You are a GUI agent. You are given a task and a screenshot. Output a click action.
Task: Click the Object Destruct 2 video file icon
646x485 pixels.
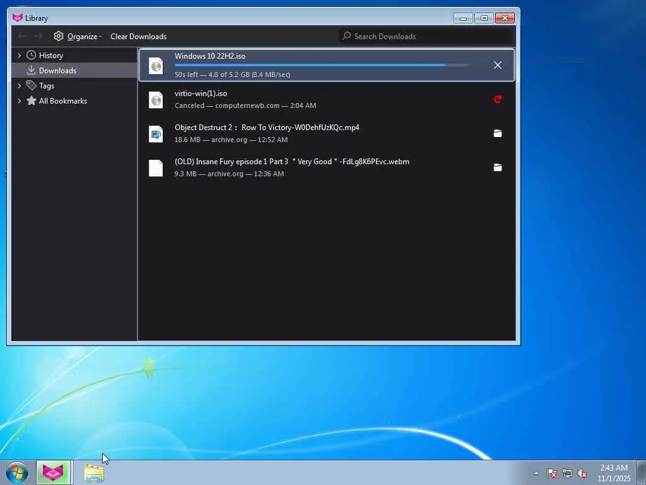pyautogui.click(x=156, y=134)
